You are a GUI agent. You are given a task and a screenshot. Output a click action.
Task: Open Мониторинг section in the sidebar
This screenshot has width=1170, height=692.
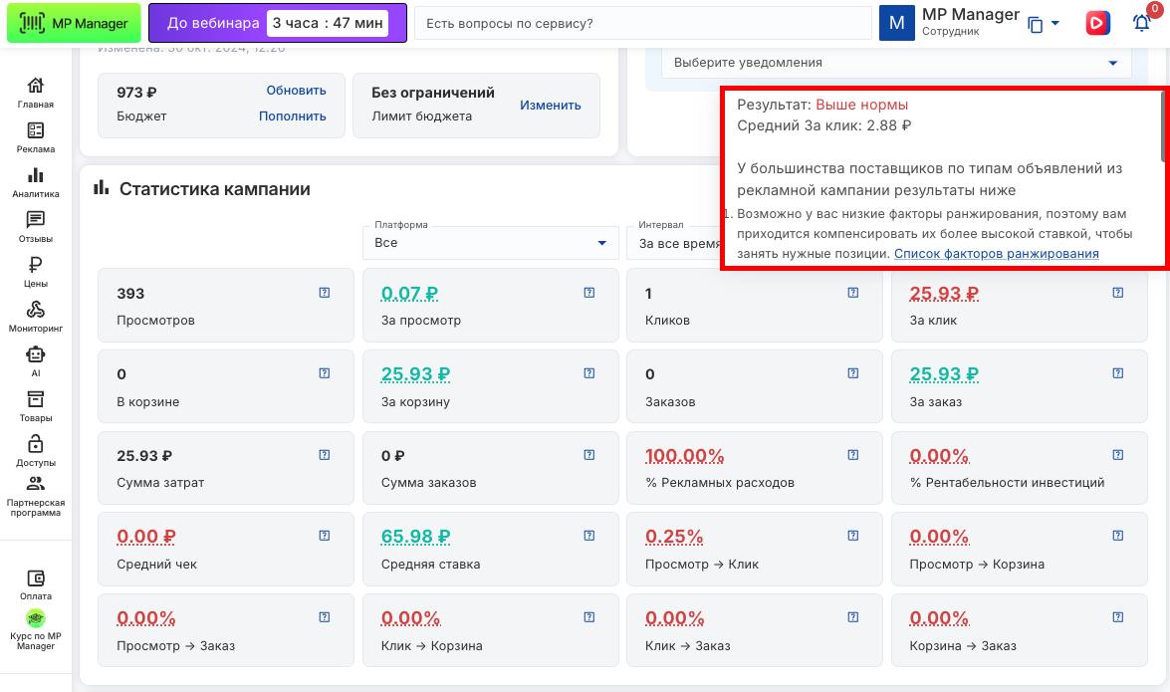(x=36, y=317)
